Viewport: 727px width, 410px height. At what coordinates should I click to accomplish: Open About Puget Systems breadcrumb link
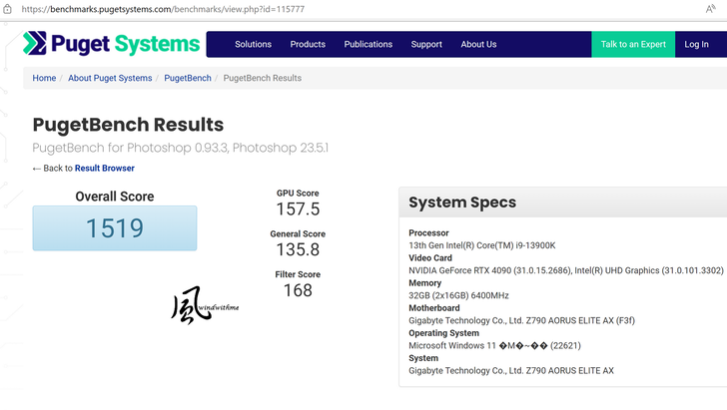tap(110, 78)
